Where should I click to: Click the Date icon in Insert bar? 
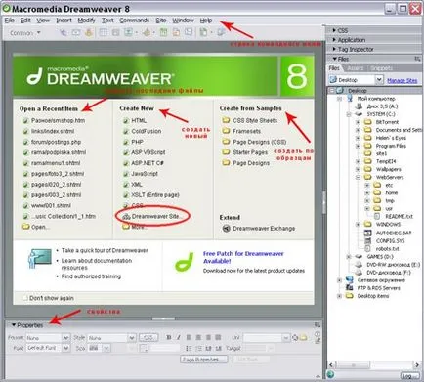(163, 32)
